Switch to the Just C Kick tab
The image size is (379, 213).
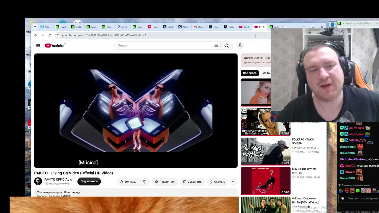point(61,27)
